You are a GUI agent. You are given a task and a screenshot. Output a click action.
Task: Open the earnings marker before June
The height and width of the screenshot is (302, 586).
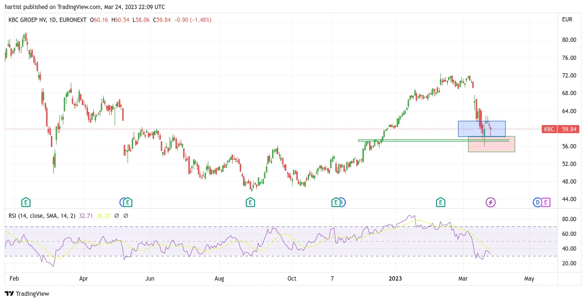coord(127,203)
